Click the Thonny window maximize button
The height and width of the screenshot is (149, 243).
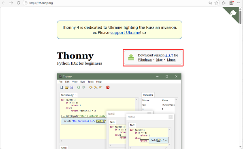[x=167, y=76]
